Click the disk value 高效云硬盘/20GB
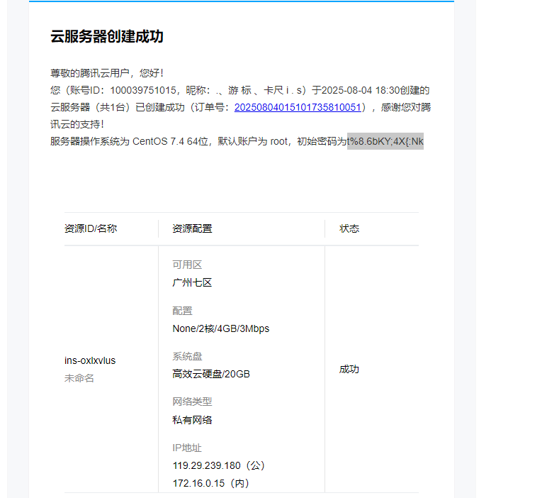Screen dimensions: 547x498 coord(211,374)
